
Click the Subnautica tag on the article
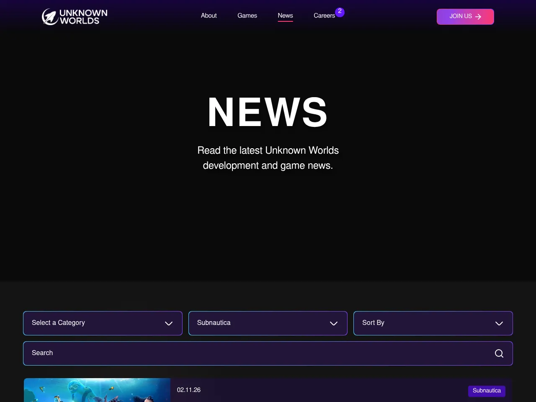[x=487, y=391]
